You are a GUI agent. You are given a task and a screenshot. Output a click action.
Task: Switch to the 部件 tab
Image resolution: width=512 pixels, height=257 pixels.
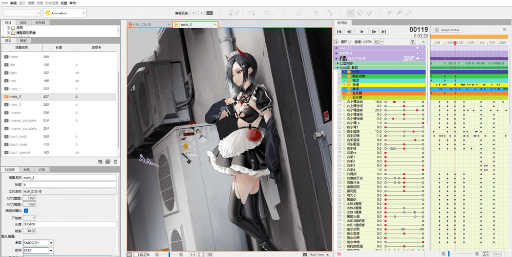pos(23,23)
